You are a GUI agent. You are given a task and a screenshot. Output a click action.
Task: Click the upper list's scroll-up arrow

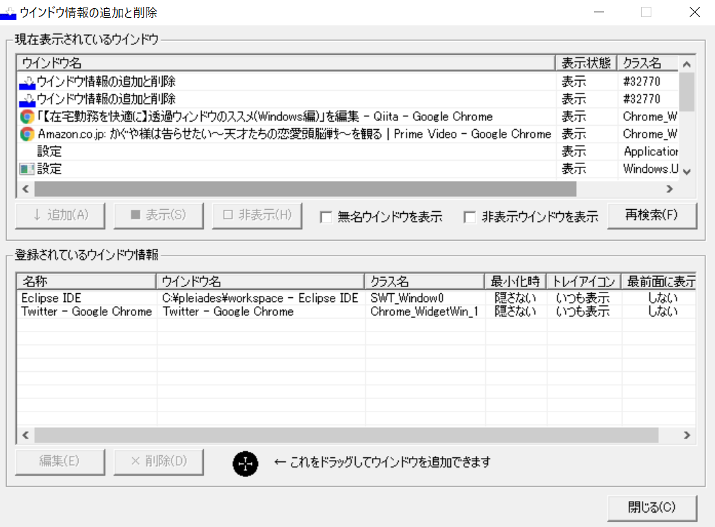coord(687,64)
